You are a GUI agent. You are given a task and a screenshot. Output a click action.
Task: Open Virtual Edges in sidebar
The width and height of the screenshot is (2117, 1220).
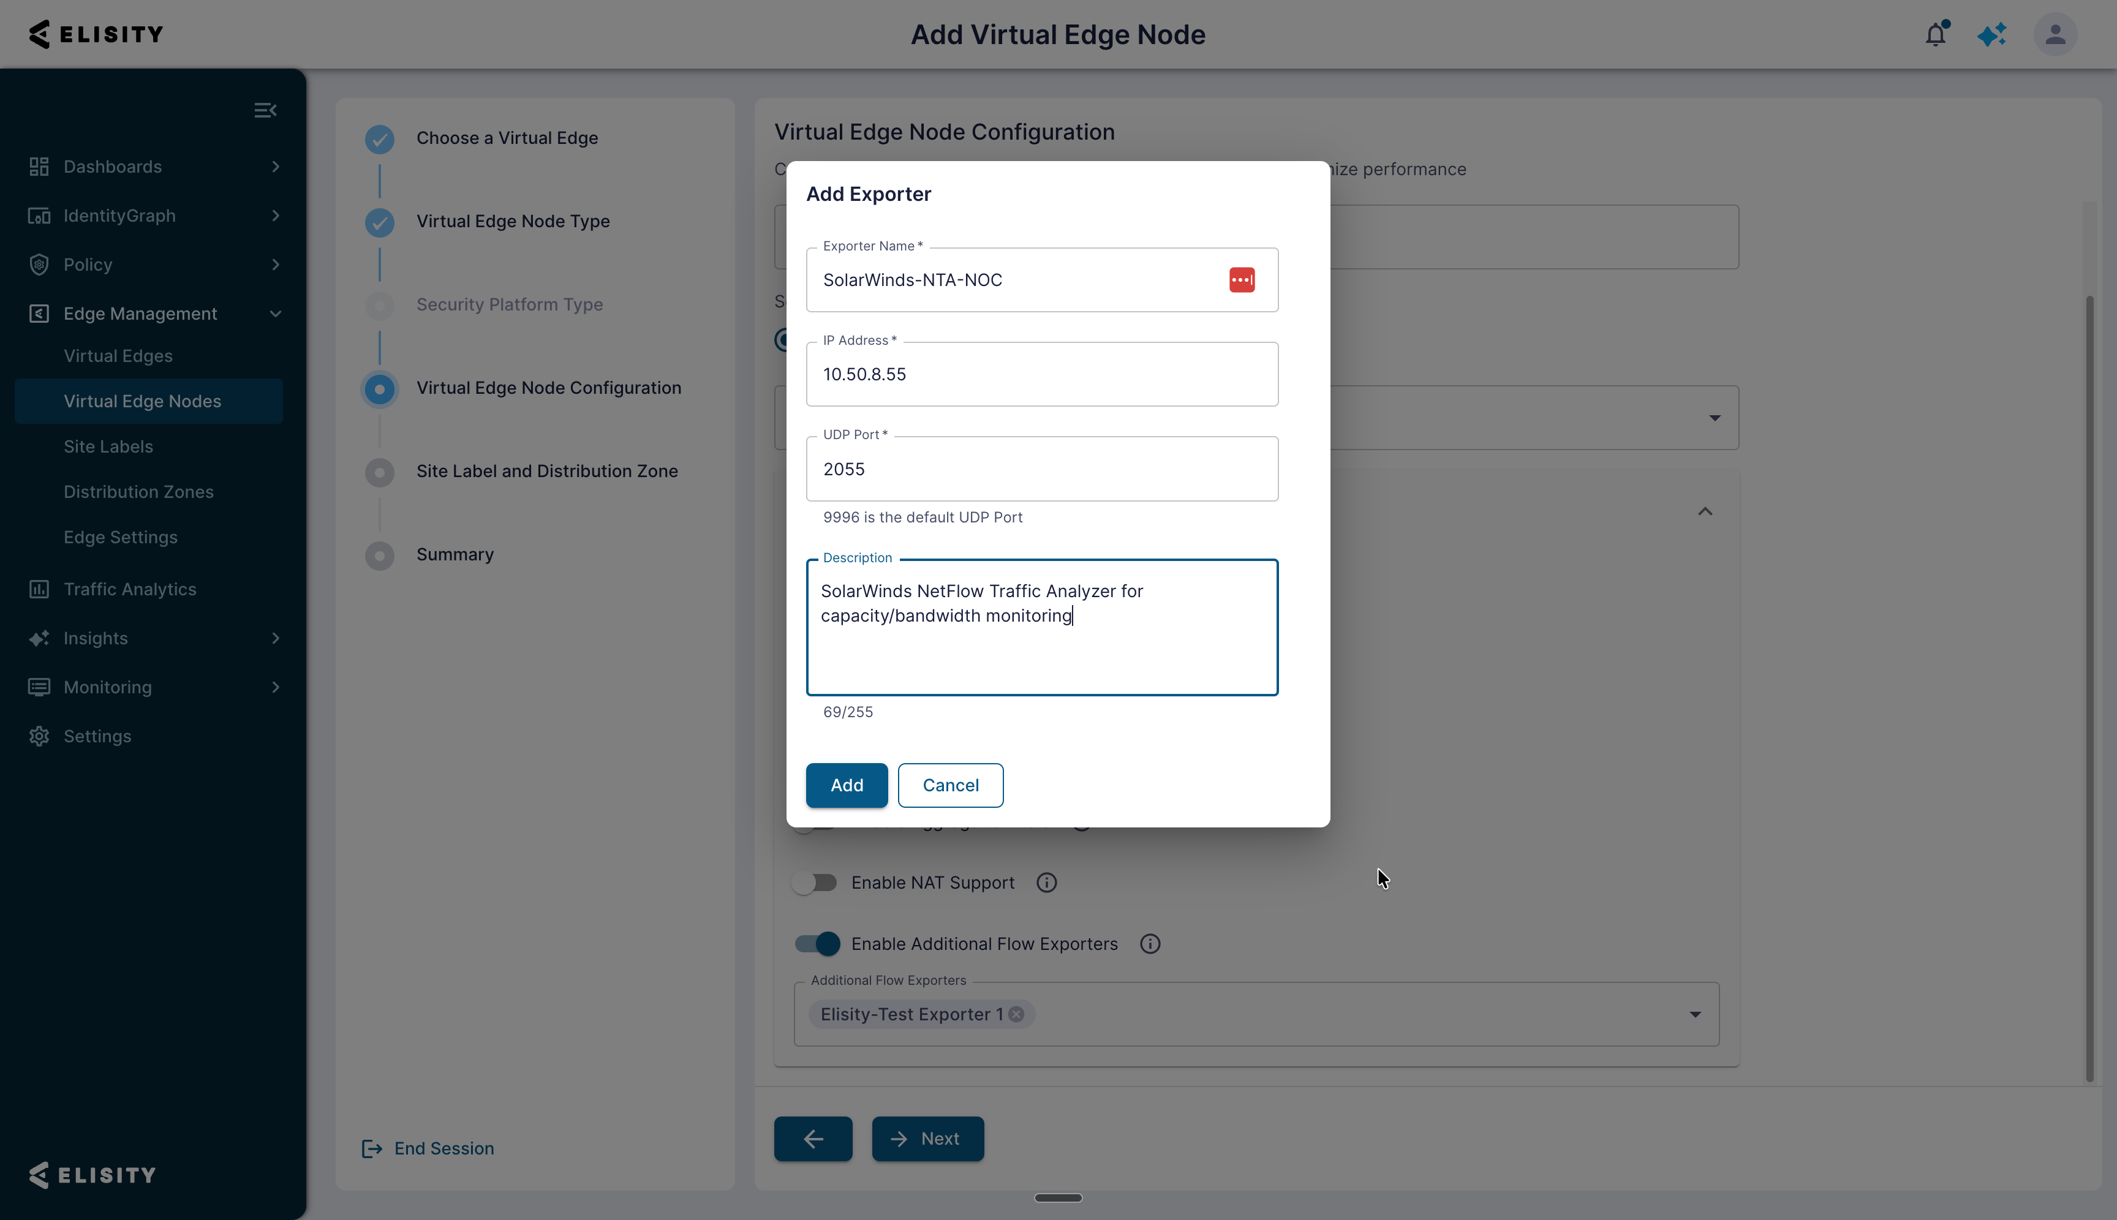118,356
